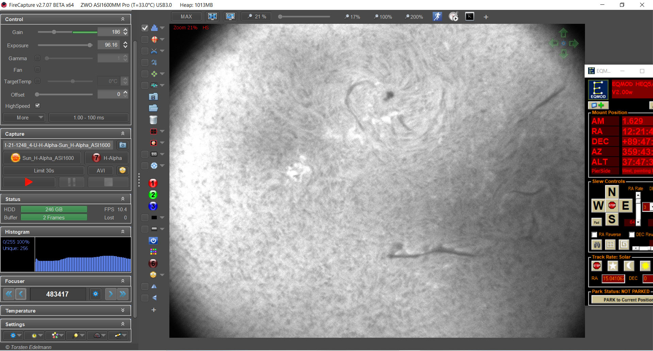Uncheck the HighSpeed checkbox
Image resolution: width=653 pixels, height=351 pixels.
pos(37,105)
